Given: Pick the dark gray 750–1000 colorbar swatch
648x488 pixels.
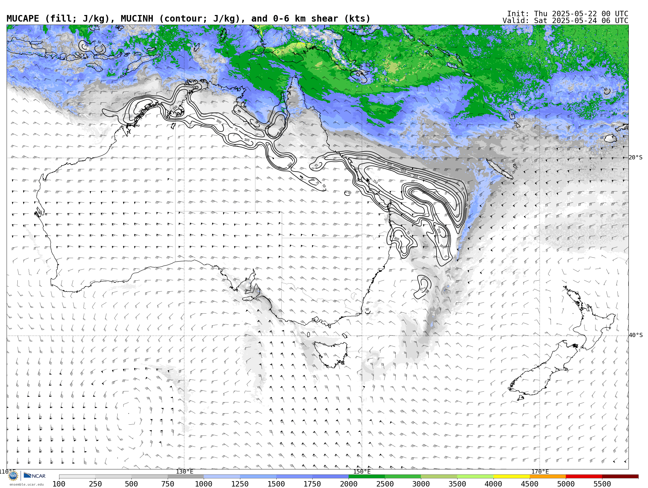Looking at the screenshot, I should click(186, 477).
